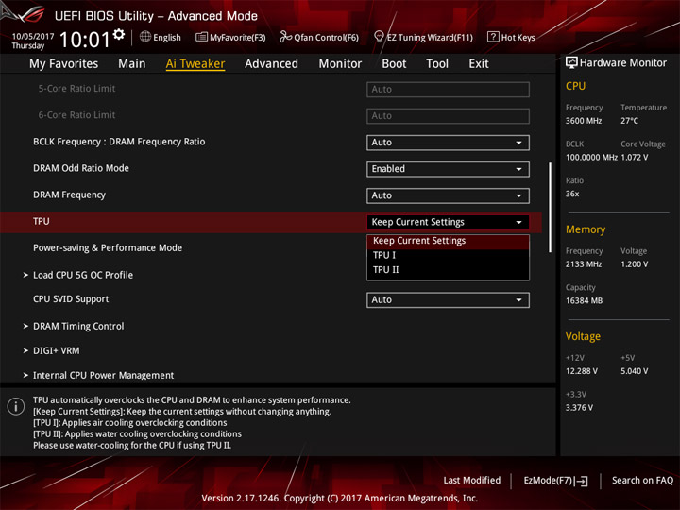Click the 6-Core Ratio Limit field

pyautogui.click(x=448, y=116)
